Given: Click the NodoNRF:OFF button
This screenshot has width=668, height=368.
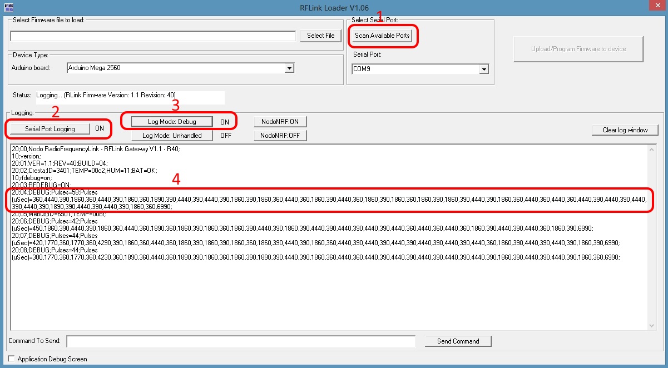Looking at the screenshot, I should coord(280,135).
